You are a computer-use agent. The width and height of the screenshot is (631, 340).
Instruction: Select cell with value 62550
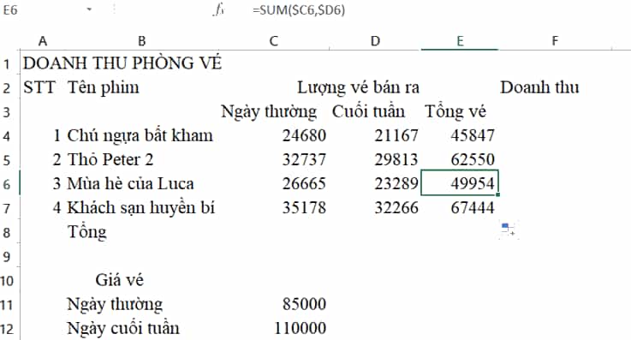pyautogui.click(x=473, y=160)
